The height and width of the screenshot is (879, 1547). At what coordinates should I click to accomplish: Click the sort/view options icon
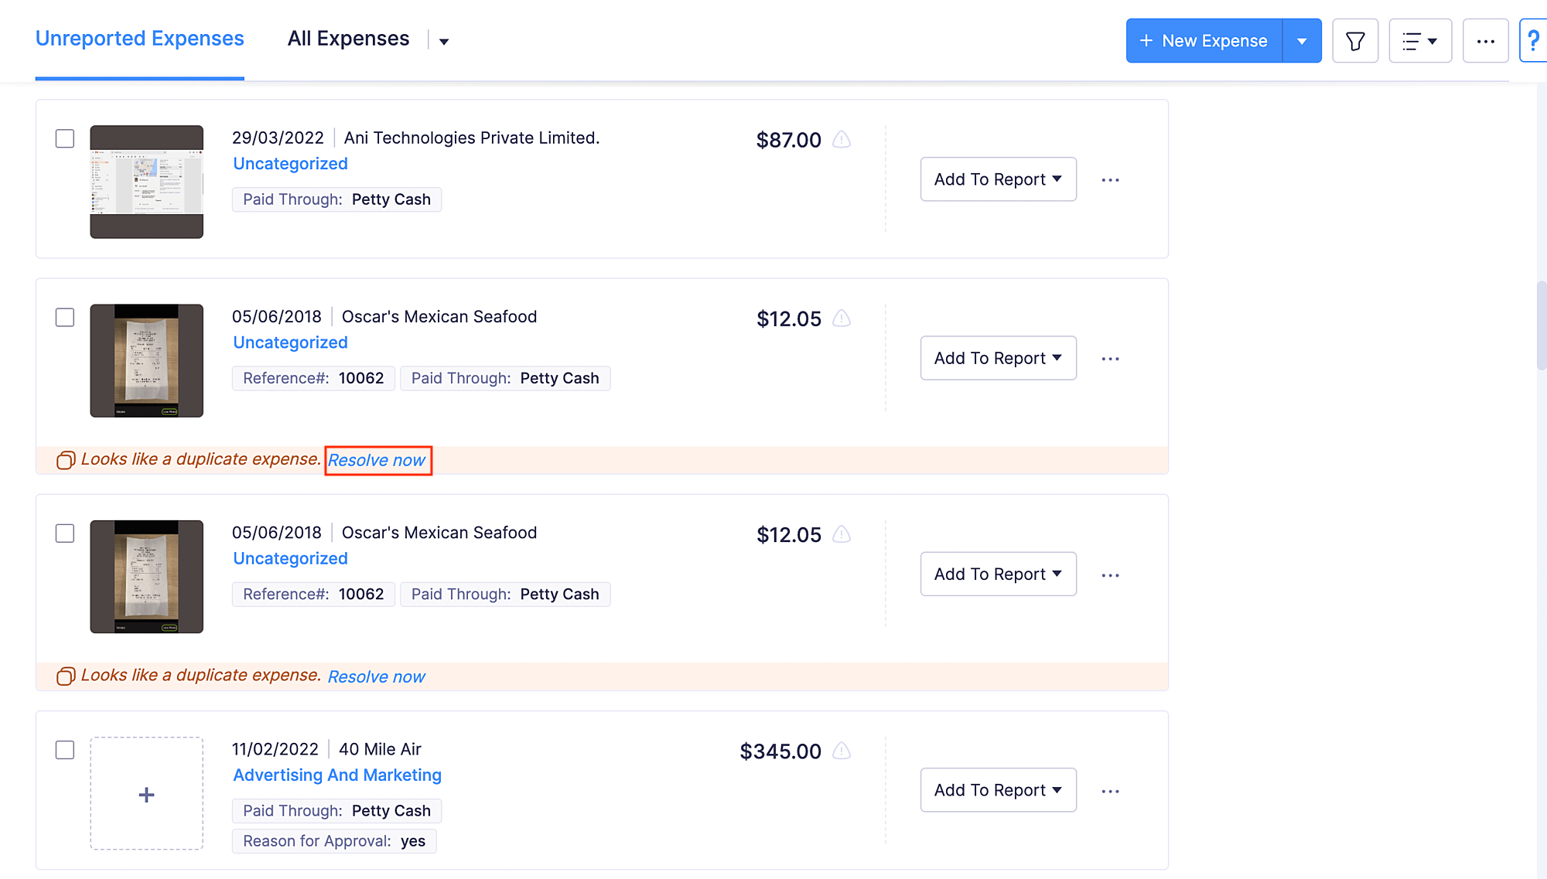pos(1420,40)
